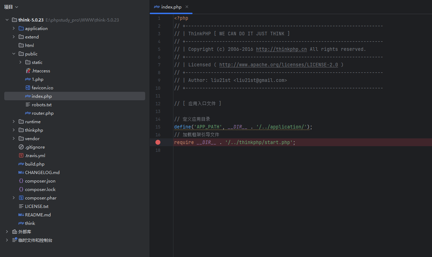Screen dimensions: 432x257
Task: Expand the application folder arrow
Action: 14,29
